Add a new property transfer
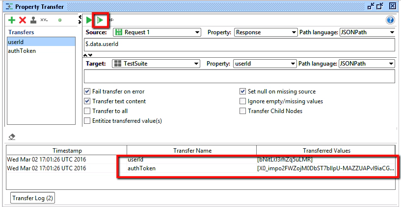 (x=12, y=20)
